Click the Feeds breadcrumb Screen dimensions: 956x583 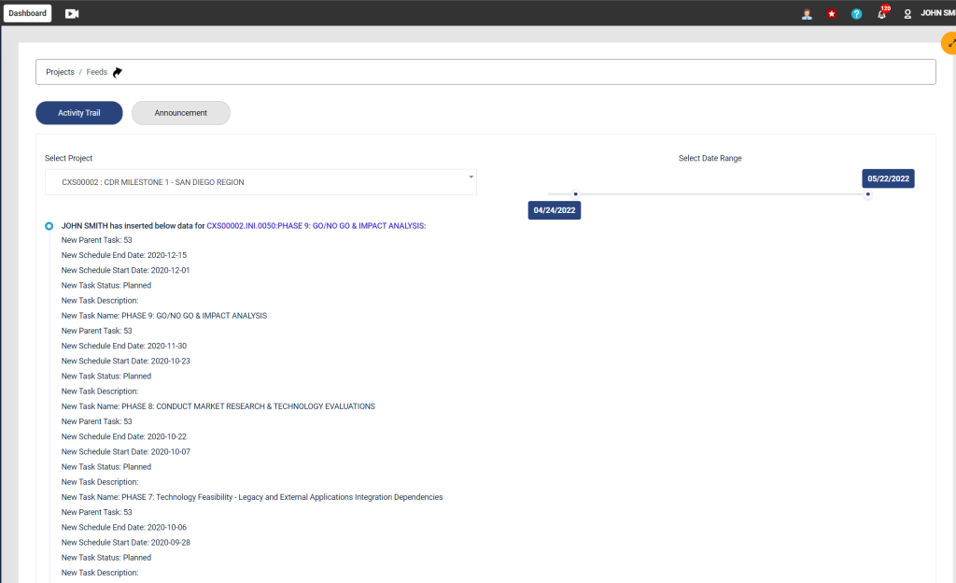click(96, 72)
